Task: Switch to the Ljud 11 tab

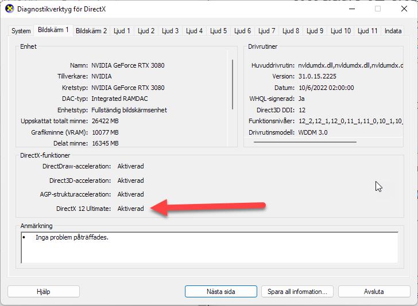Action: 367,31
